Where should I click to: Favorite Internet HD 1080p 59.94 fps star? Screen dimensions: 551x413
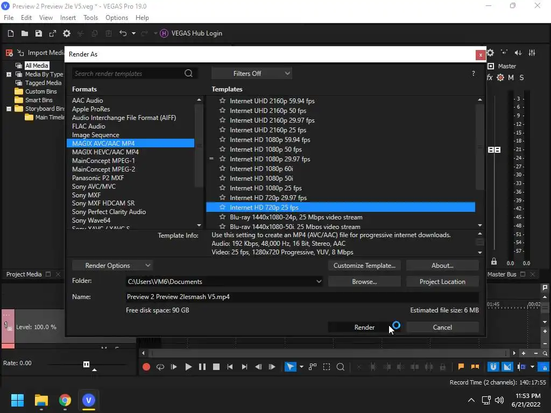point(222,139)
